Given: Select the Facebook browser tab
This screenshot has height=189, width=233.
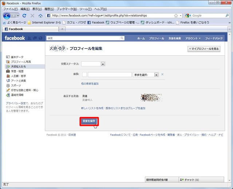Looking at the screenshot, I should [31, 29].
